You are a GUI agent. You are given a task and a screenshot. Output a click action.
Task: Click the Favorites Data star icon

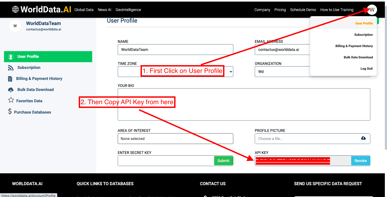point(11,100)
